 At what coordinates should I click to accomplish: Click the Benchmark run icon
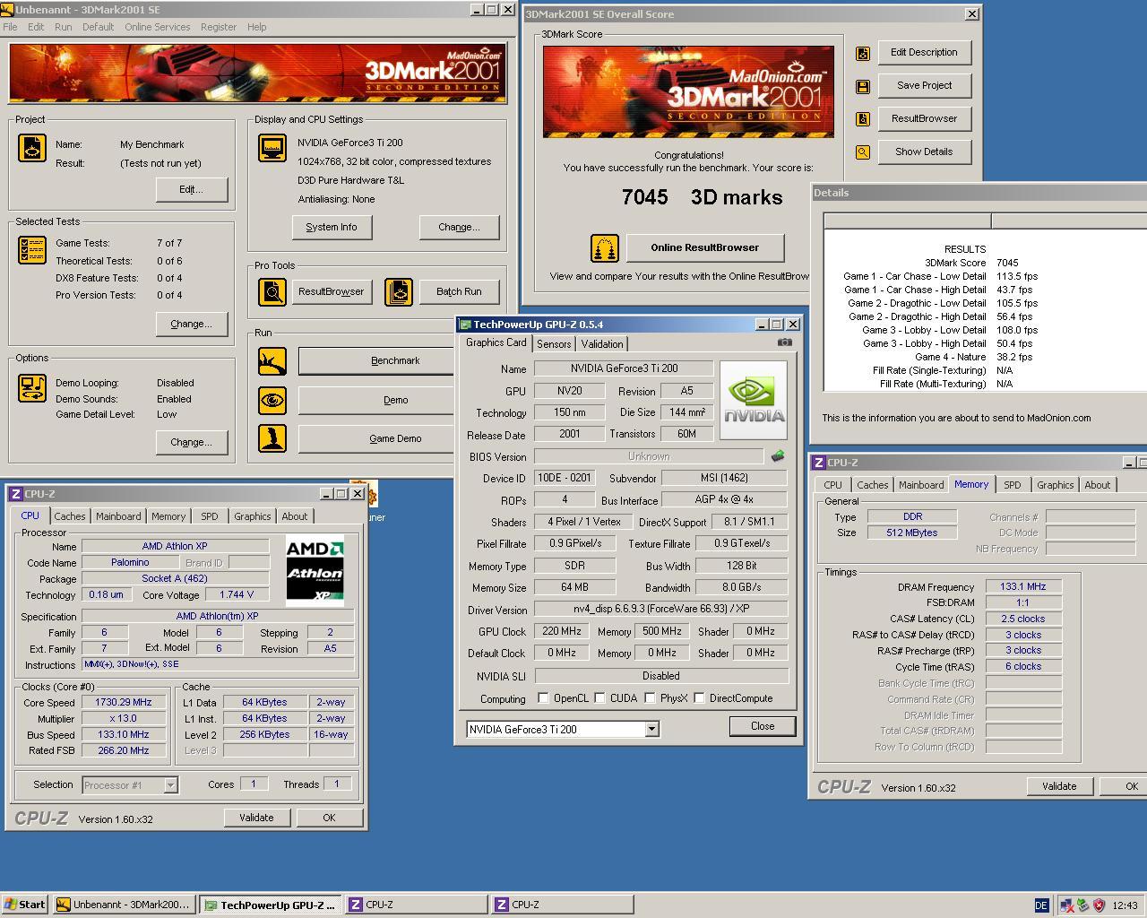coord(272,361)
